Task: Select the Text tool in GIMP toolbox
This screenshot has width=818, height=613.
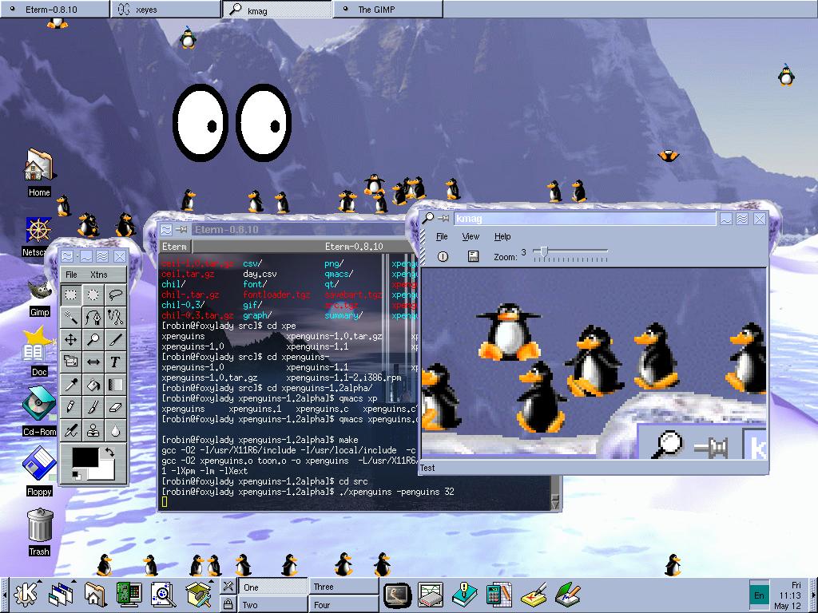Action: pyautogui.click(x=116, y=361)
